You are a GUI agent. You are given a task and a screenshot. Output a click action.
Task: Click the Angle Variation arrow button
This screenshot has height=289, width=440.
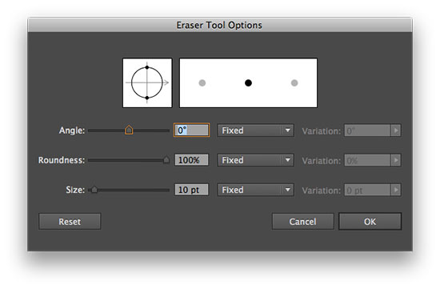[396, 130]
